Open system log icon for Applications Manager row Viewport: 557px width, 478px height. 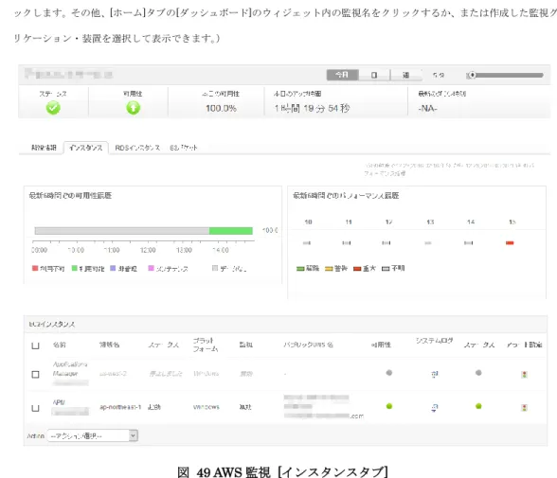pyautogui.click(x=435, y=374)
